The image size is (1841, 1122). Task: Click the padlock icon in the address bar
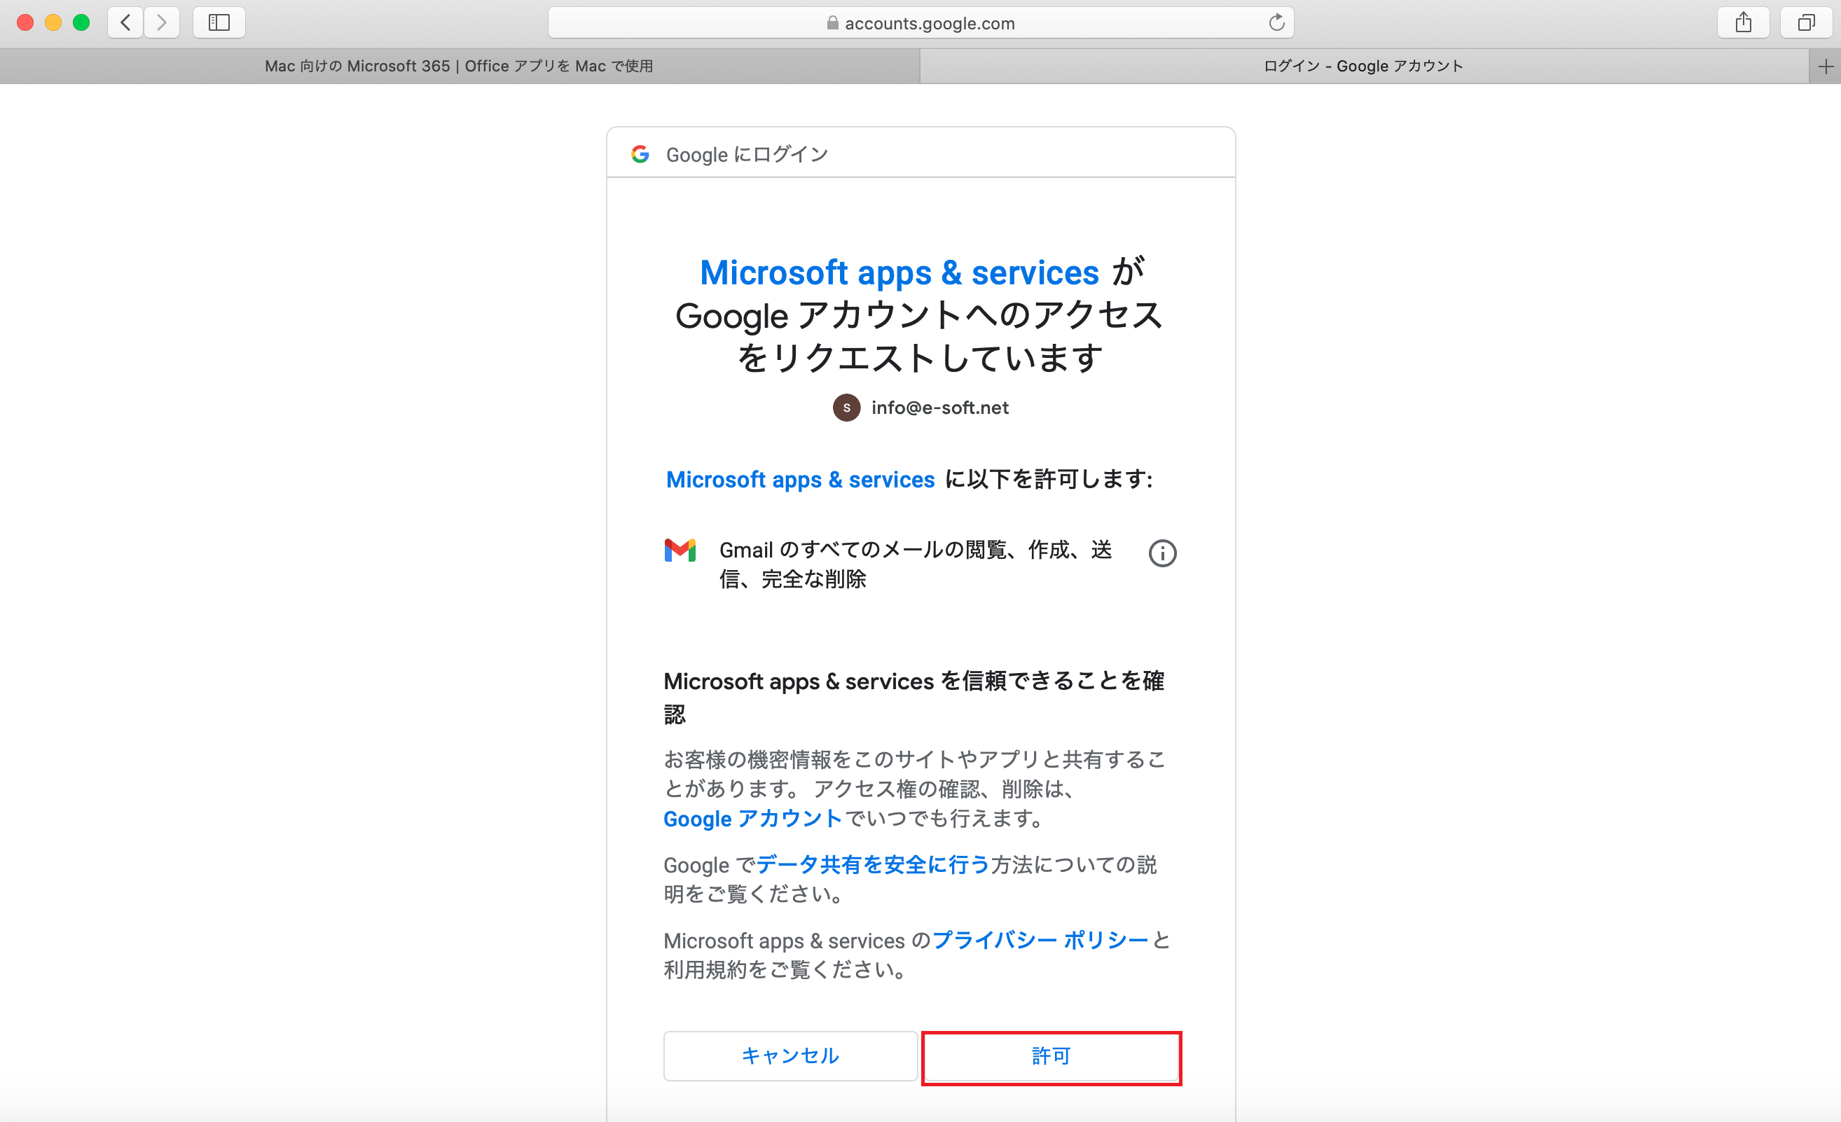click(832, 23)
